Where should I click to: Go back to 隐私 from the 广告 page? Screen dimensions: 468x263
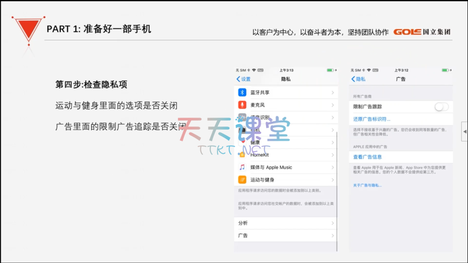358,79
